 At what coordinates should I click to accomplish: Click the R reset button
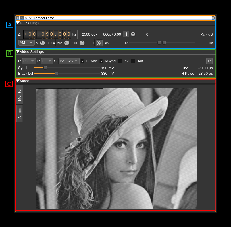pos(209,61)
